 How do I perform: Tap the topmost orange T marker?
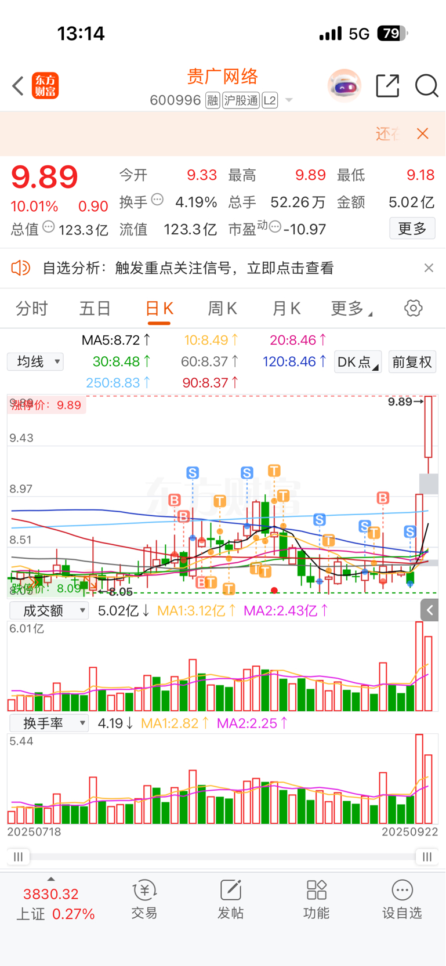tap(274, 471)
